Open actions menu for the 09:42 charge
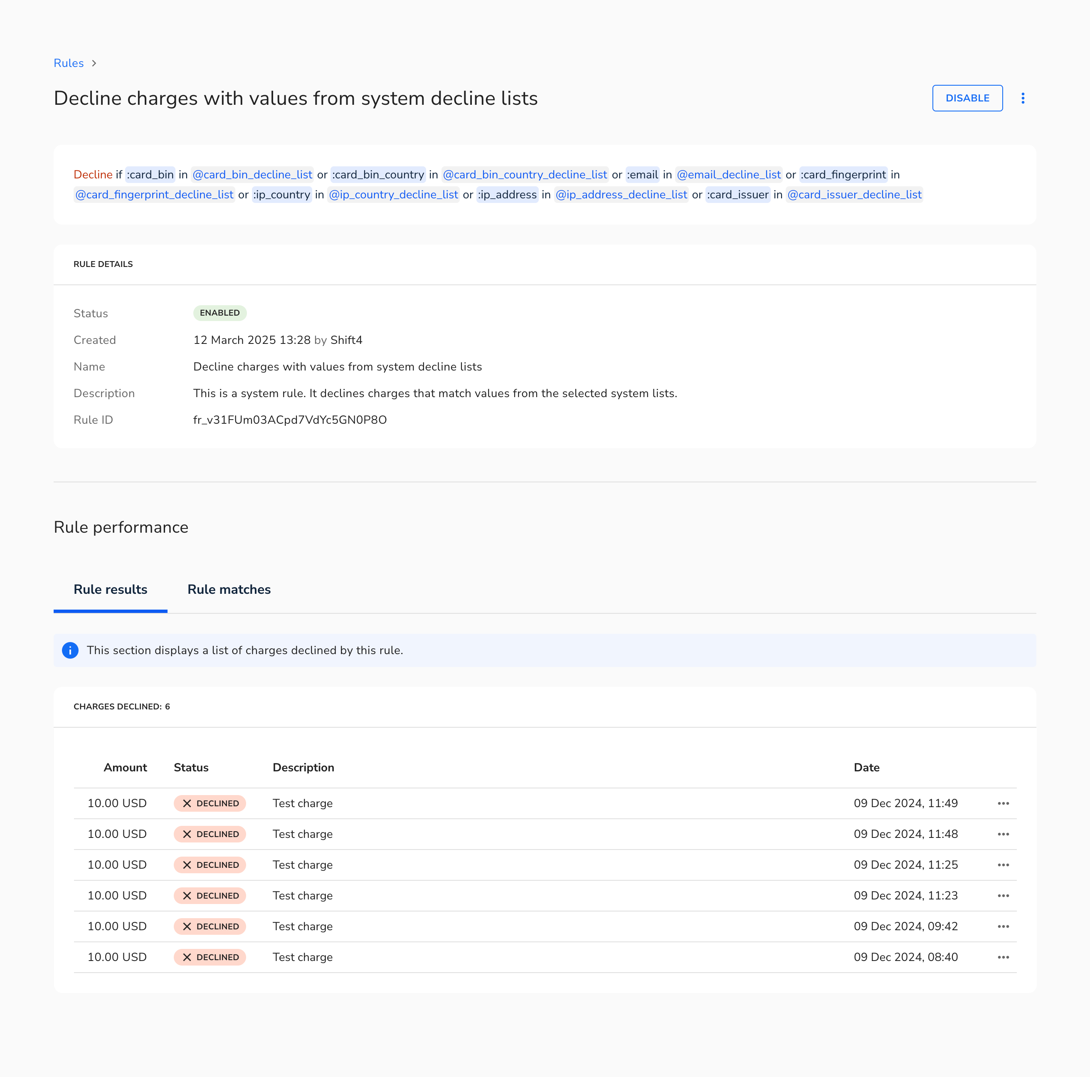The width and height of the screenshot is (1090, 1077). point(1003,926)
